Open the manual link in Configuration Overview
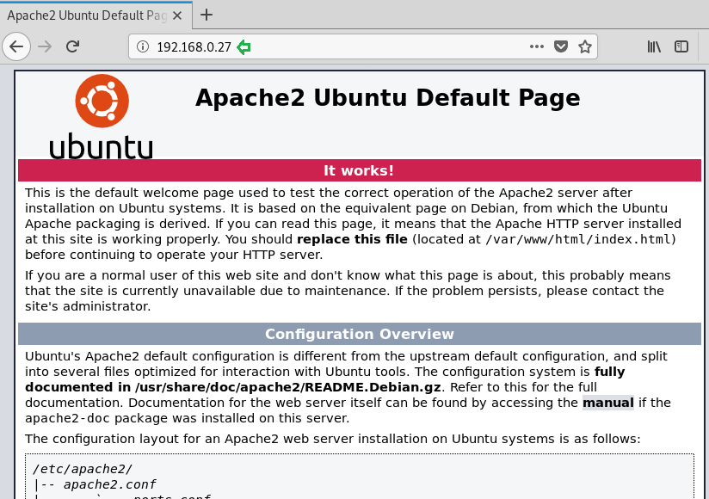Viewport: 709px width, 499px height. pos(608,403)
